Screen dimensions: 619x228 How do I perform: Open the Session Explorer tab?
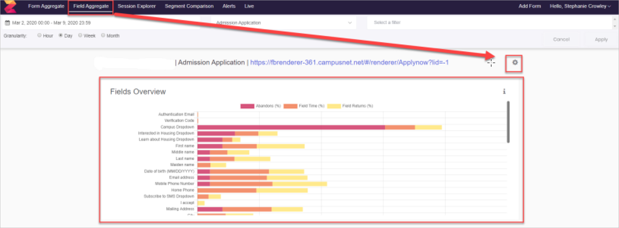pyautogui.click(x=137, y=6)
